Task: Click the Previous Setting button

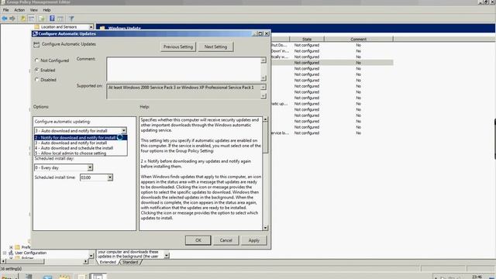Action: pyautogui.click(x=178, y=46)
